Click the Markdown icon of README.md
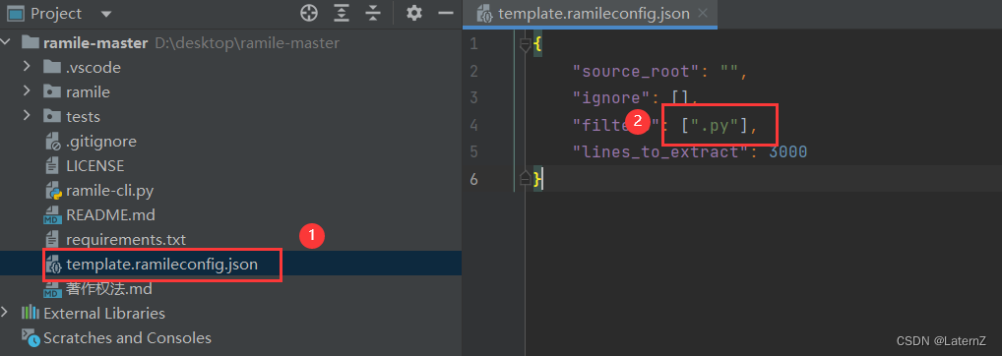Screen dimensions: 1002x356 pyautogui.click(x=52, y=215)
